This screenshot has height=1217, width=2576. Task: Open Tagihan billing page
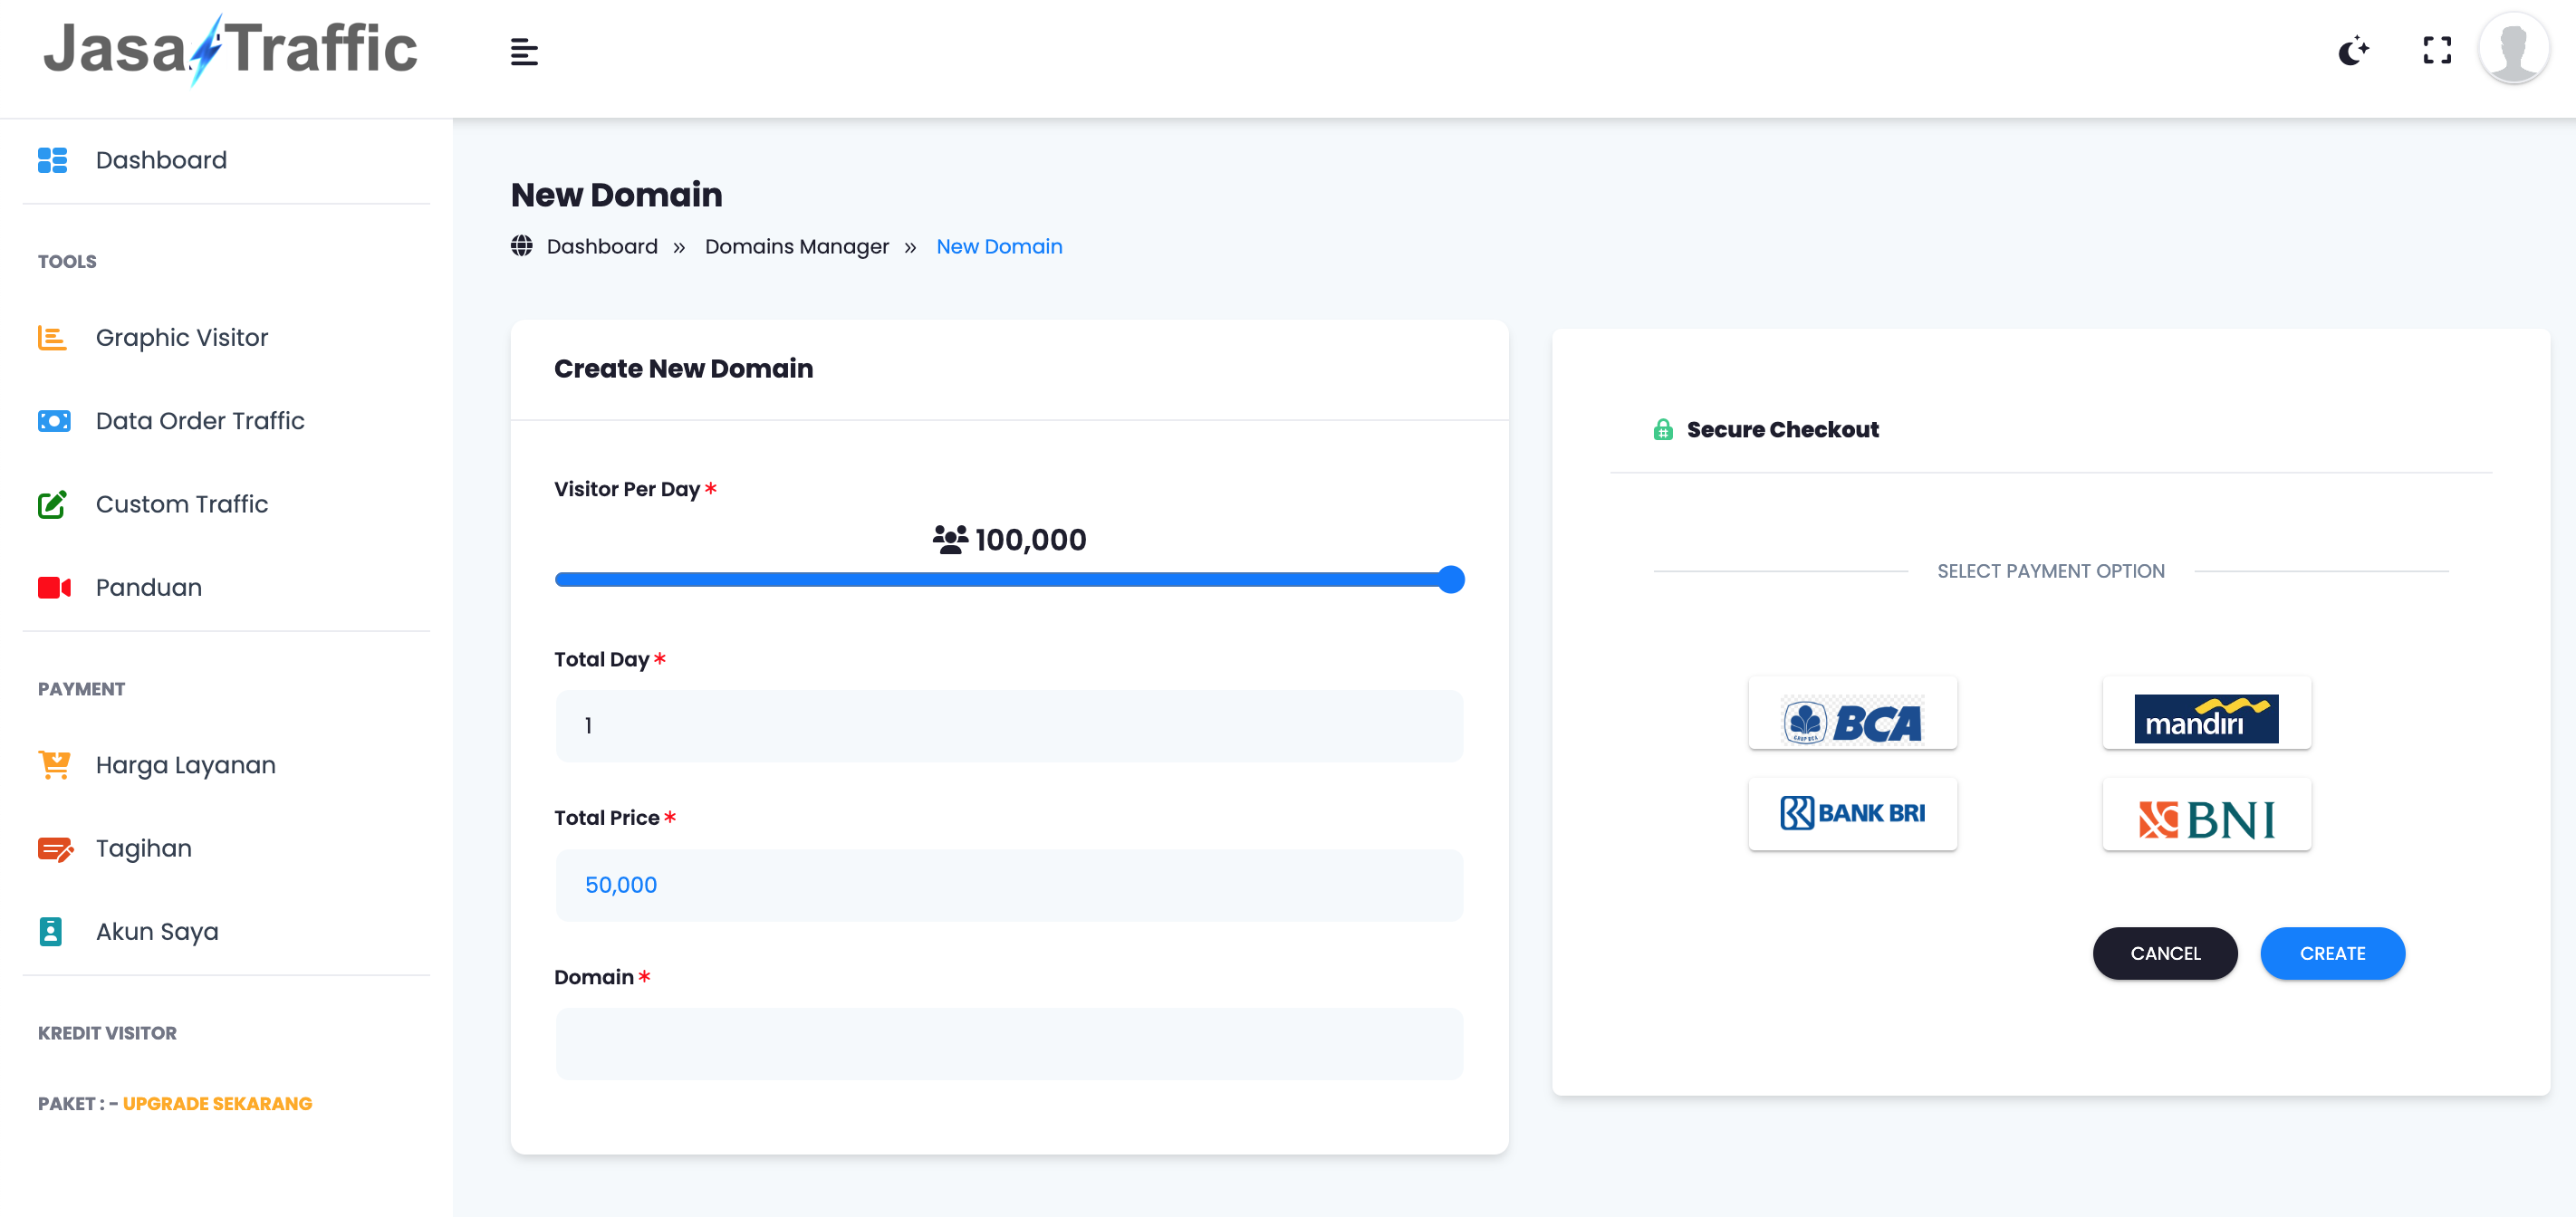143,848
